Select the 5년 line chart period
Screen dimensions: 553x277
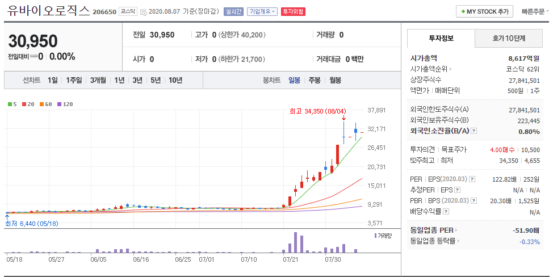[x=156, y=81]
